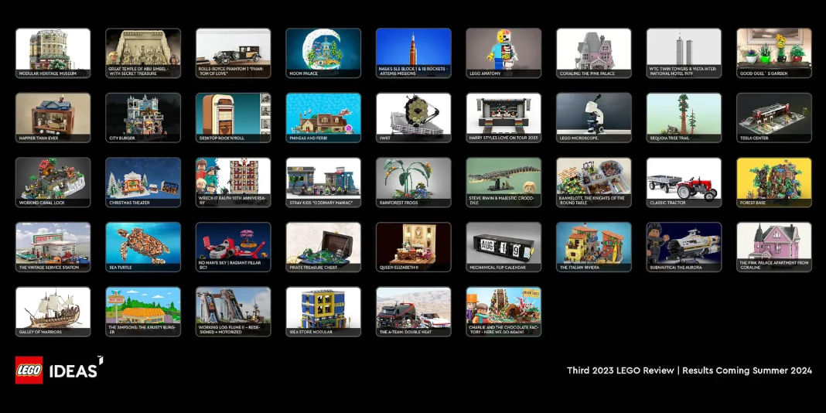The height and width of the screenshot is (413, 826).
Task: View the Galley of Warriors ship card
Action: (53, 312)
